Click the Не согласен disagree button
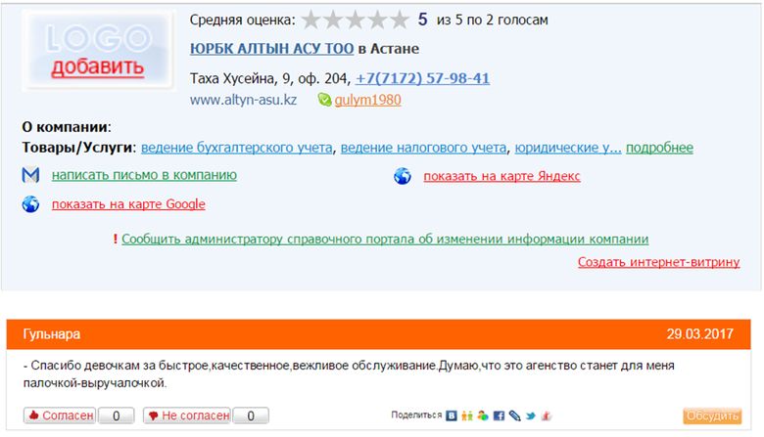Screen dimensions: 764x437 187,415
